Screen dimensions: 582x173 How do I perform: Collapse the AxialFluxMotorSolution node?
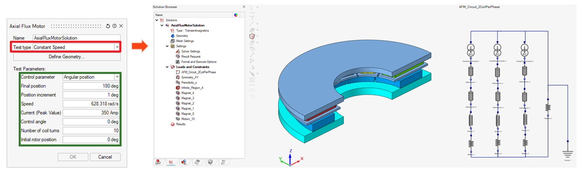[x=162, y=25]
